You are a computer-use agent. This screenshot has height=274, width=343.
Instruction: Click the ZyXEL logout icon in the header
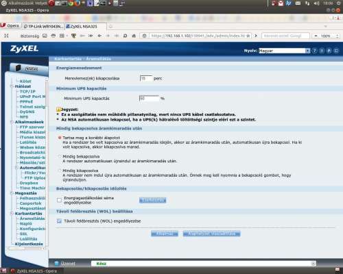coord(336,51)
